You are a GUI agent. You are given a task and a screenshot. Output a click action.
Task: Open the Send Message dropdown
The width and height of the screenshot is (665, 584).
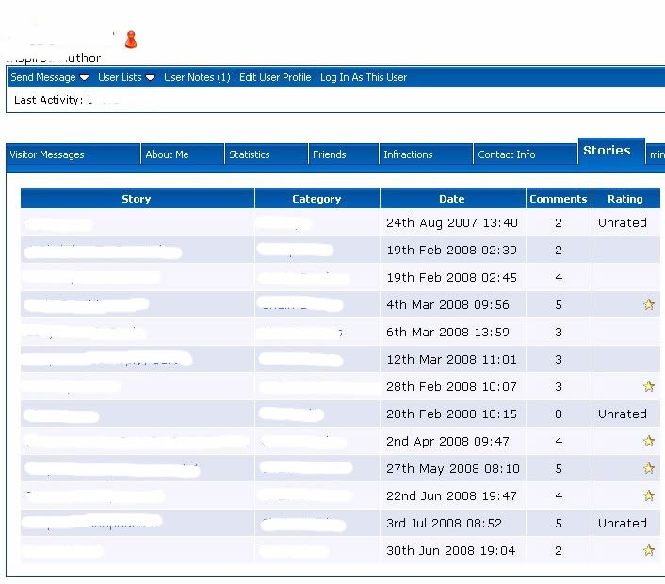click(x=50, y=77)
